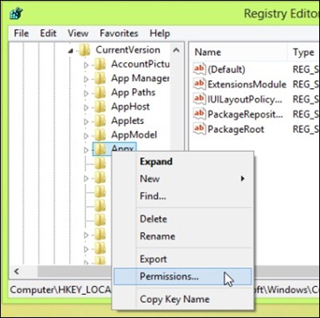This screenshot has width=320, height=318.
Task: Select the (Default) value name
Action: pos(226,70)
